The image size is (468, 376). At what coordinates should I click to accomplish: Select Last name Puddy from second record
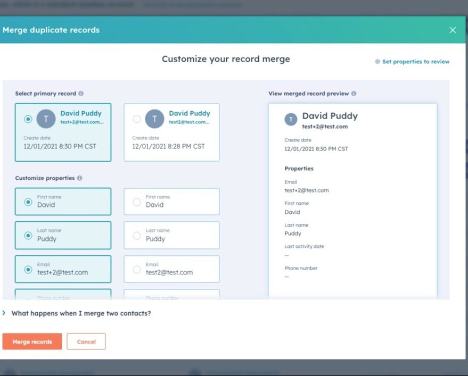[x=137, y=236]
